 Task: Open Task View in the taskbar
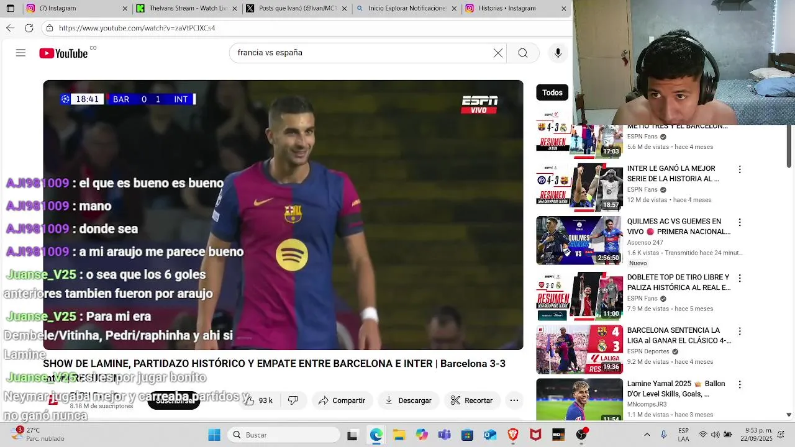pyautogui.click(x=352, y=435)
